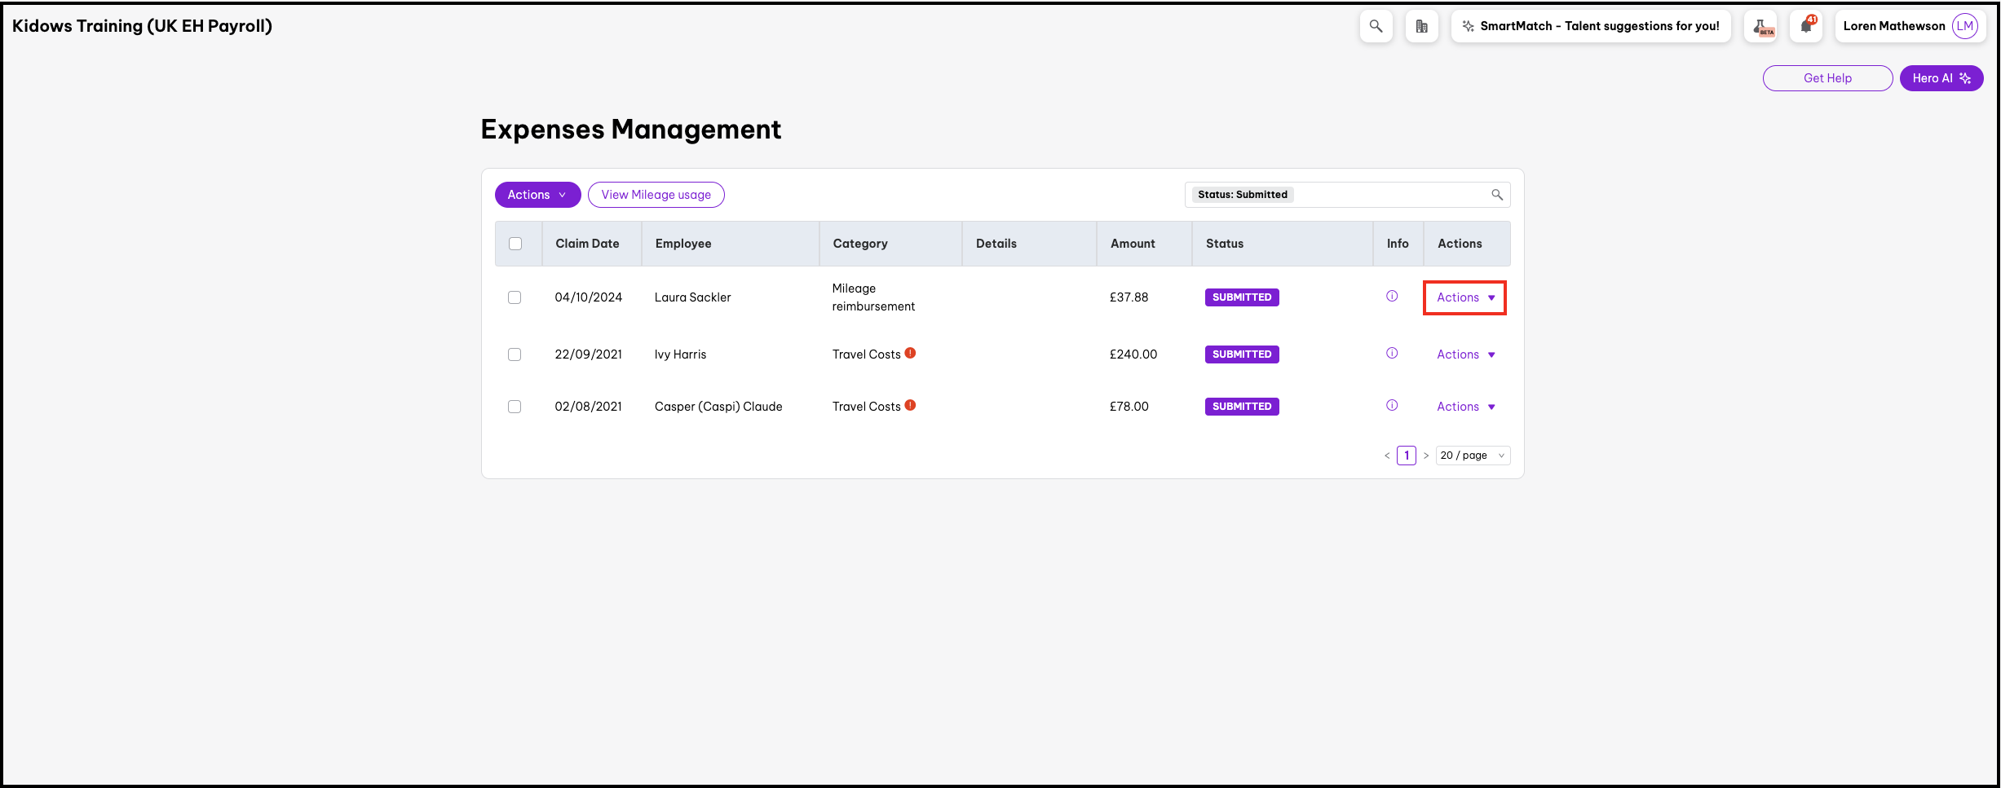This screenshot has height=788, width=2001.
Task: Click the Status: Submitted filter search field
Action: [x=1386, y=195]
